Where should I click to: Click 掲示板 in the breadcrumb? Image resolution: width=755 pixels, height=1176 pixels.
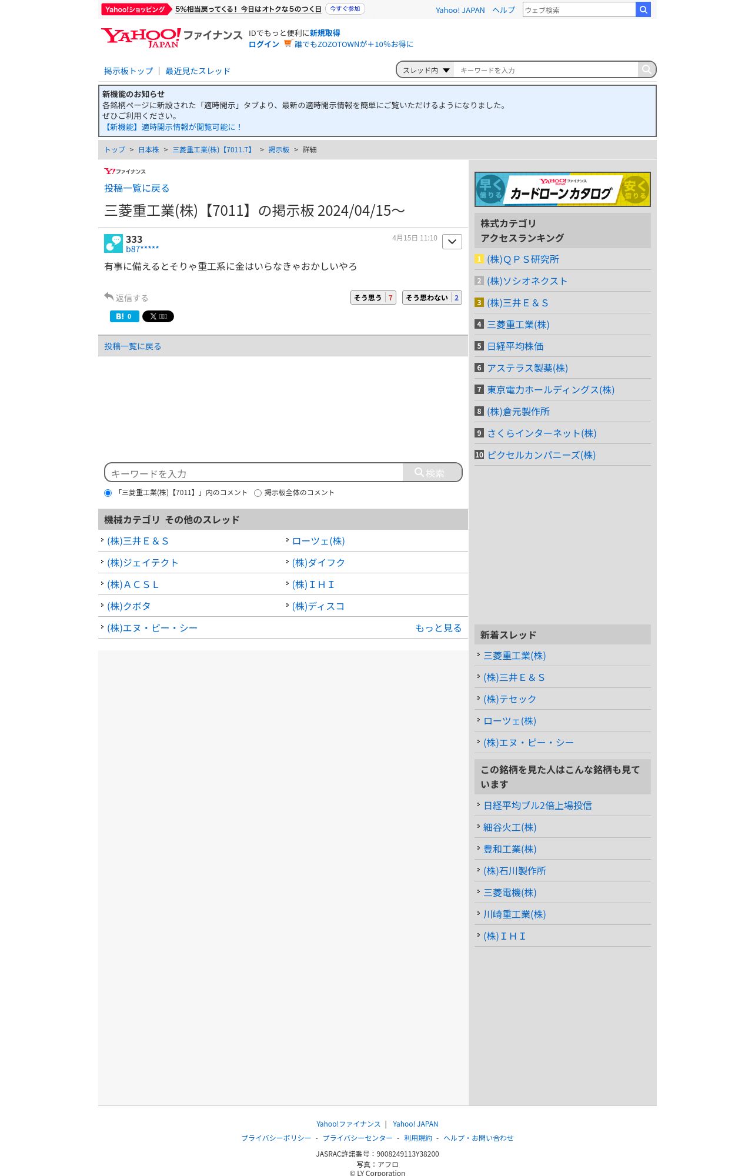point(279,150)
